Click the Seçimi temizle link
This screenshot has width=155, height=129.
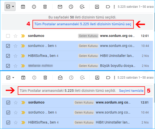tap(131, 91)
